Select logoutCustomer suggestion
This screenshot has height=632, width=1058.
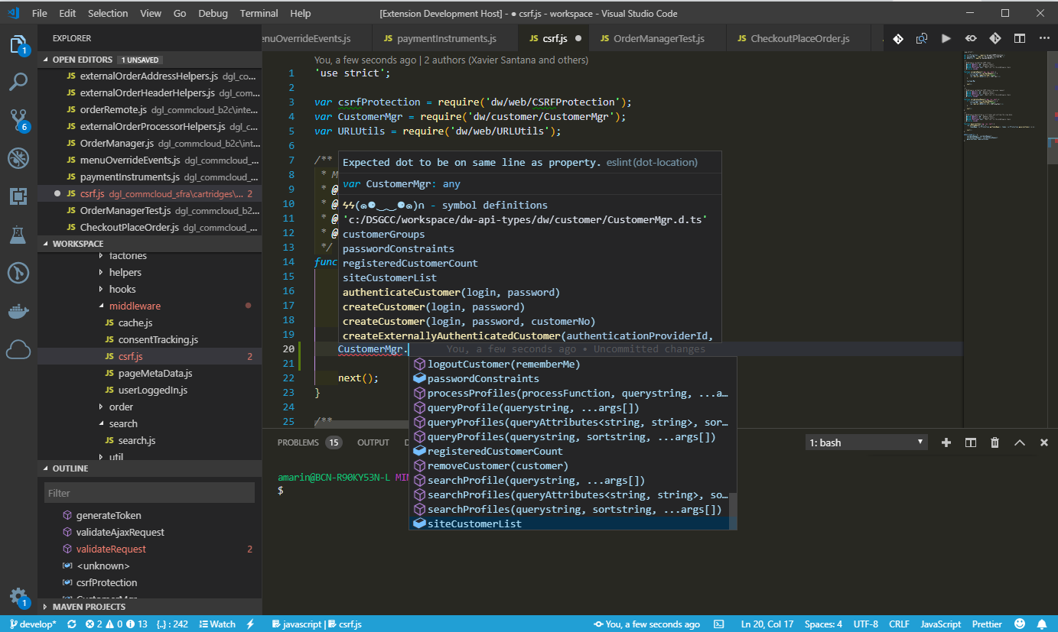[x=568, y=364]
